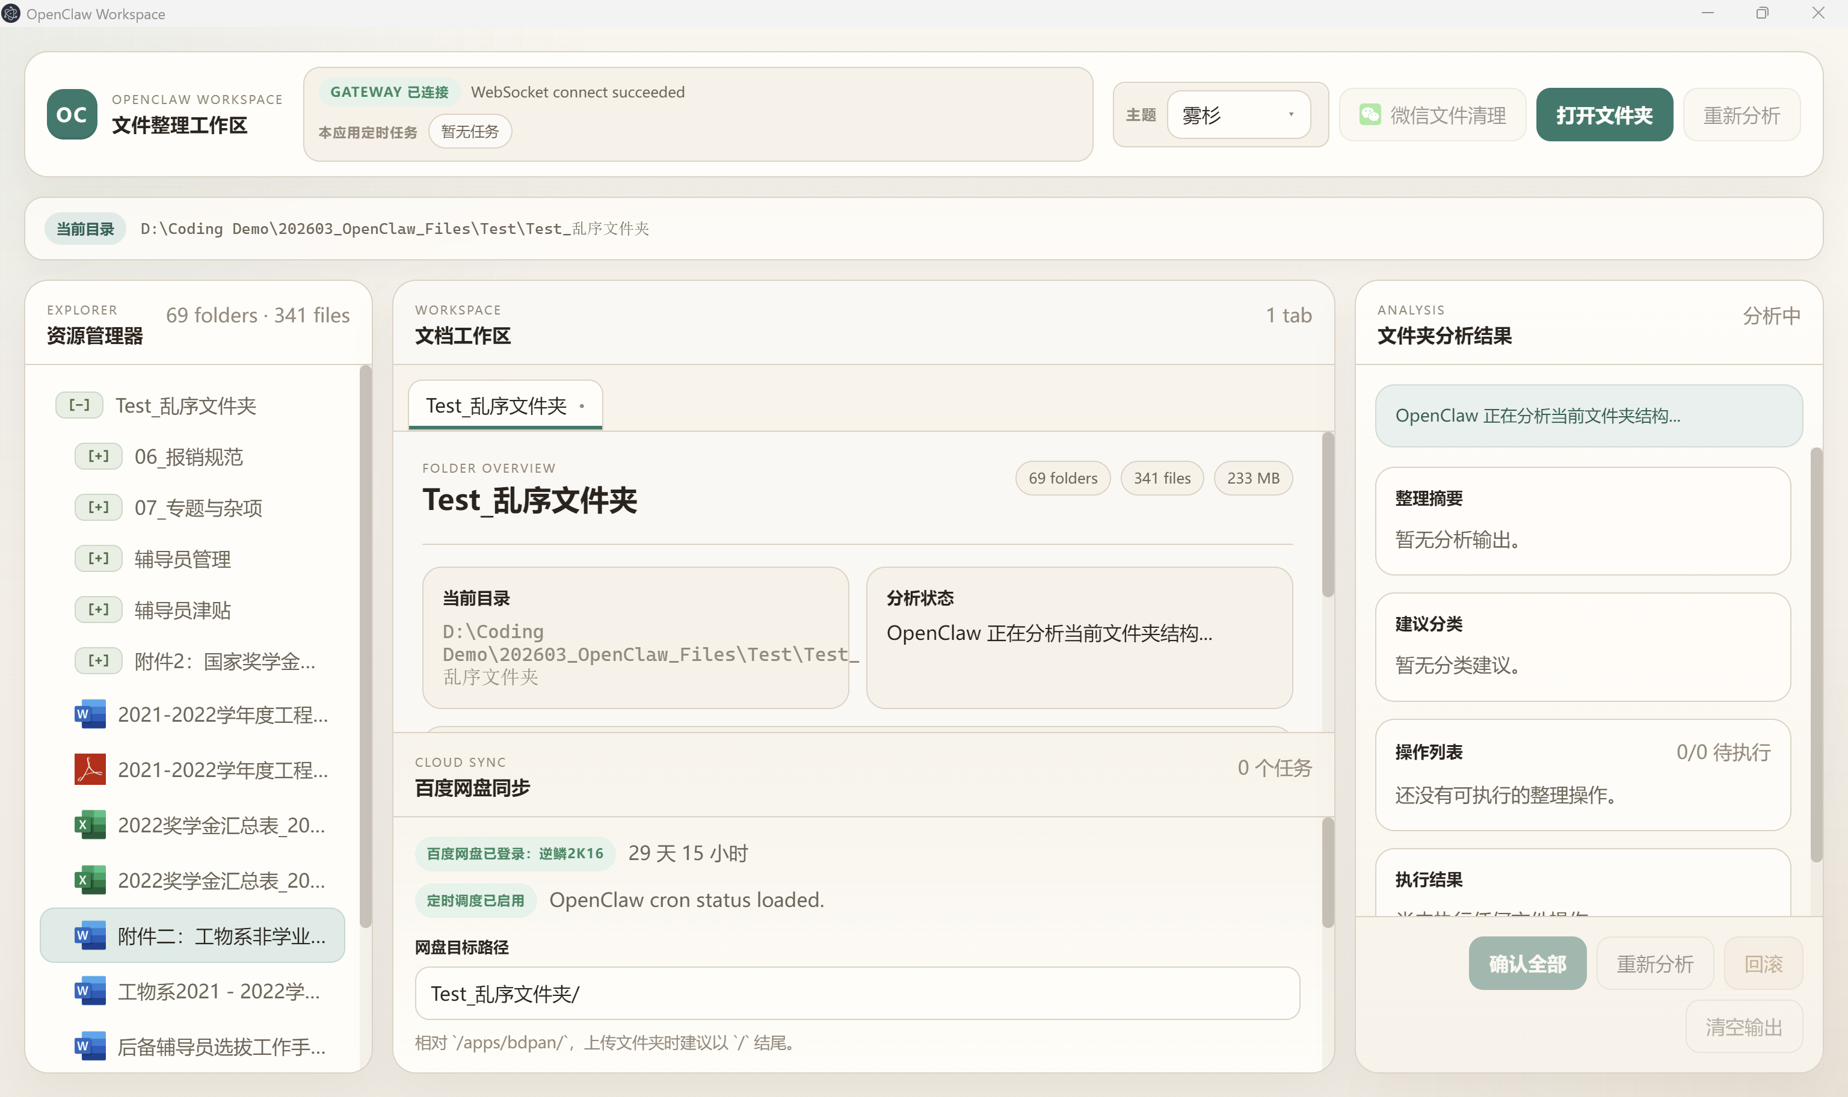Collapse the Test_乱序文件夹 root folder
Viewport: 1848px width, 1097px height.
coord(79,405)
